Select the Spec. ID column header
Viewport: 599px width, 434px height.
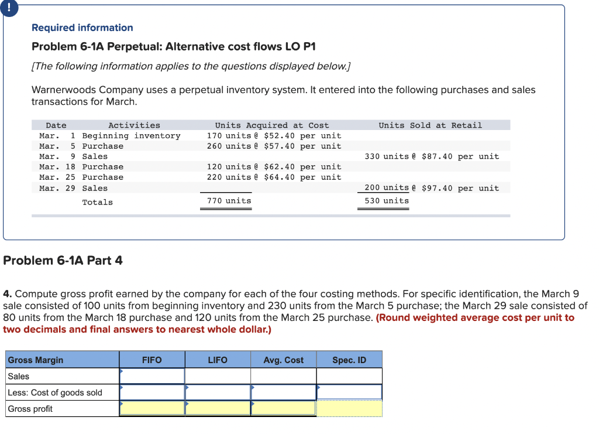point(349,359)
